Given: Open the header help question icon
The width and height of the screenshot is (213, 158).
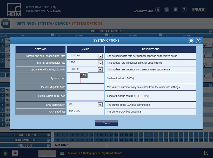Looking at the screenshot, I should click(184, 10).
